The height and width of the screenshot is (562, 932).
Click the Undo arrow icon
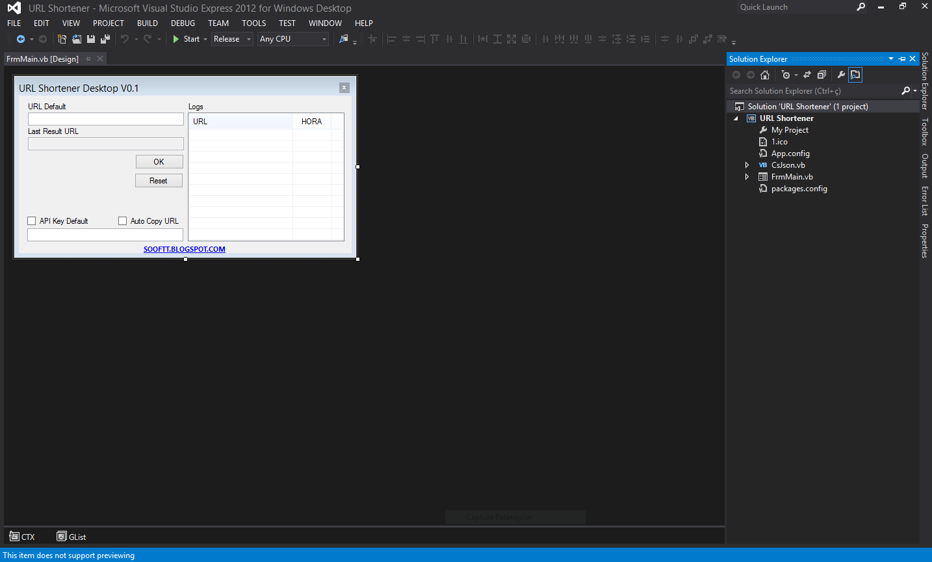(125, 39)
